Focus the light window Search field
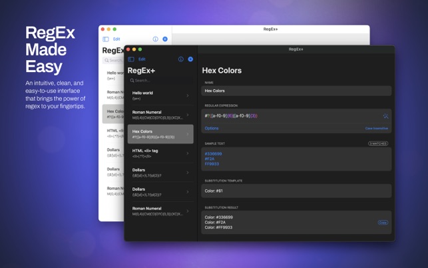 pos(113,60)
